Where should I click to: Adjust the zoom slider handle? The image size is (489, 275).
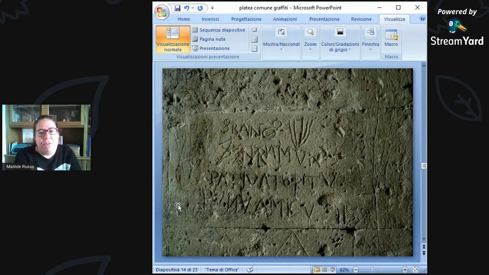[x=372, y=270]
